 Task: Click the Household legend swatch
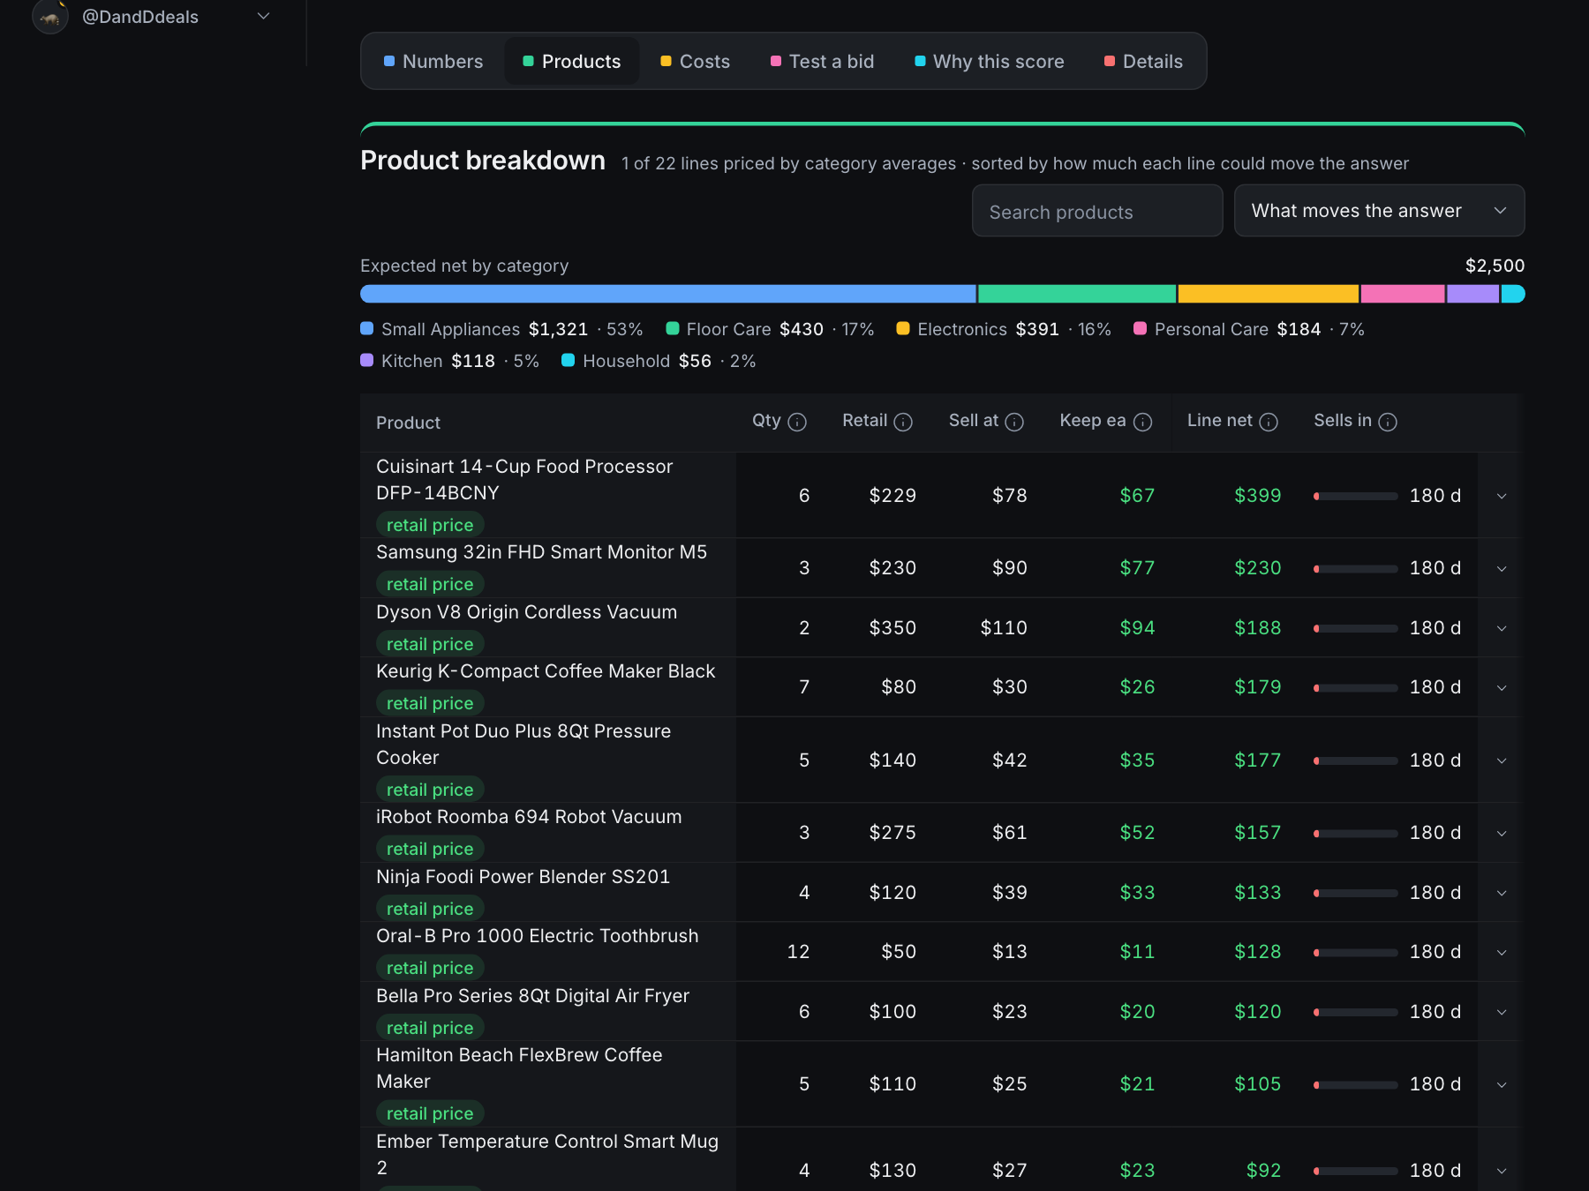pos(569,360)
